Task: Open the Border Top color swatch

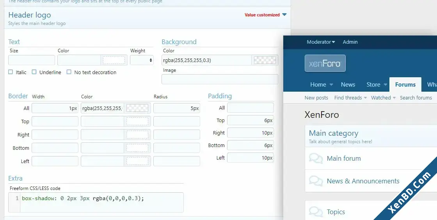Action: point(137,121)
